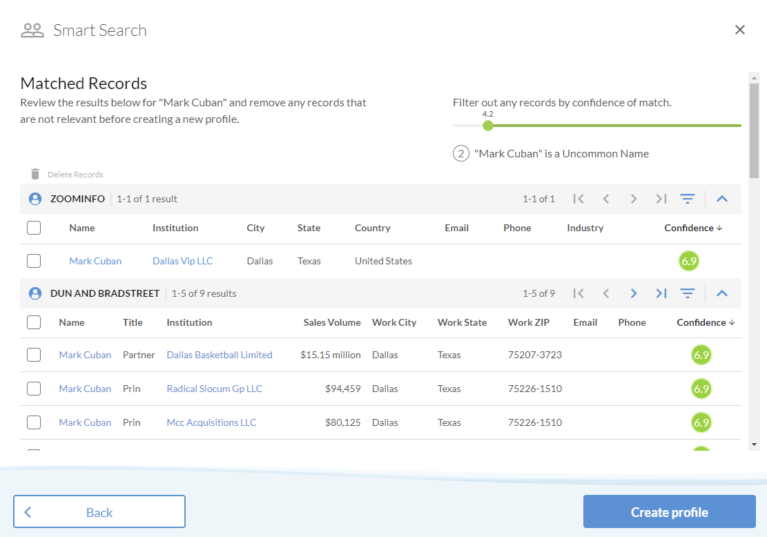
Task: Click the confidence filter slider handle
Action: (x=488, y=126)
